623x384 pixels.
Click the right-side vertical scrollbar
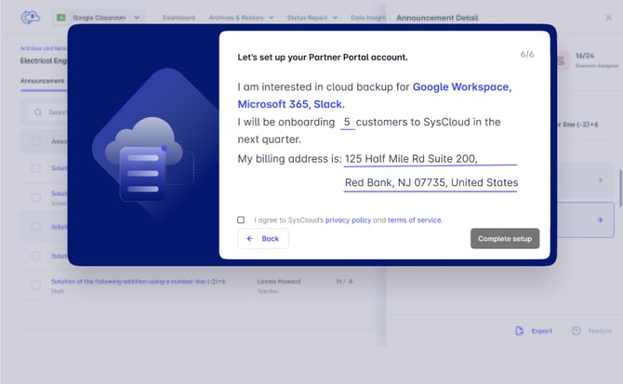pyautogui.click(x=619, y=188)
